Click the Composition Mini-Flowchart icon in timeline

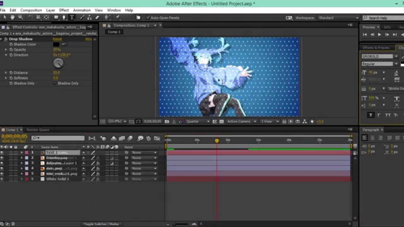point(92,138)
